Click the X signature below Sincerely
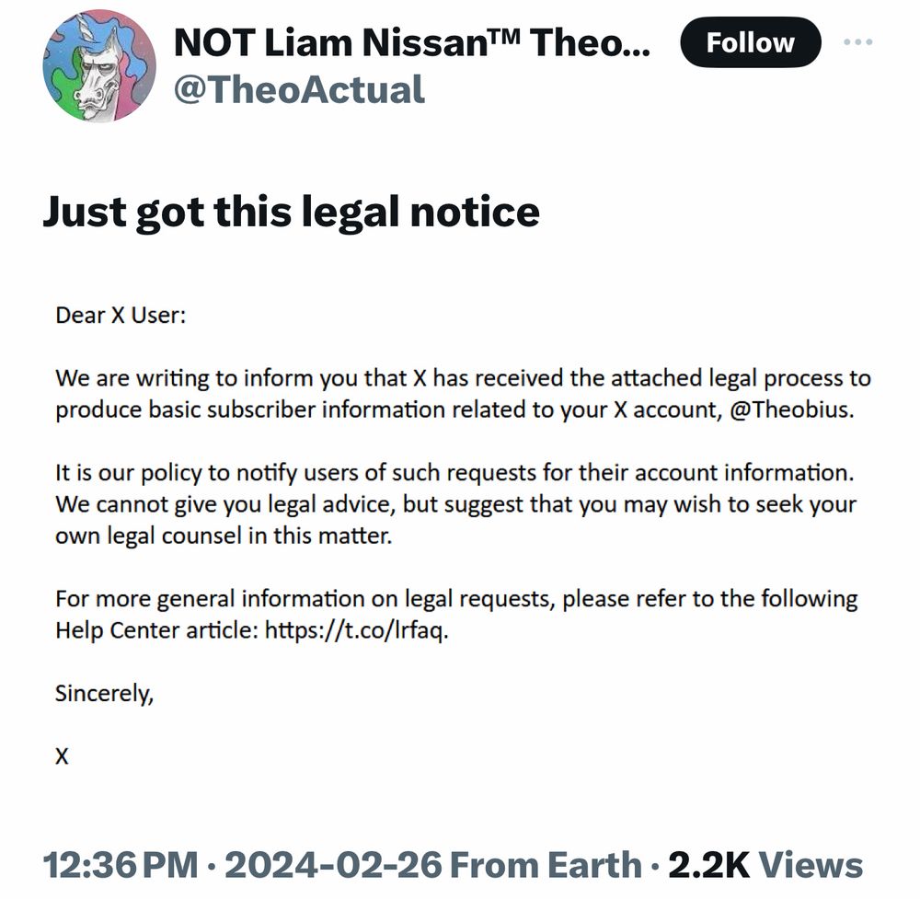 (x=62, y=756)
